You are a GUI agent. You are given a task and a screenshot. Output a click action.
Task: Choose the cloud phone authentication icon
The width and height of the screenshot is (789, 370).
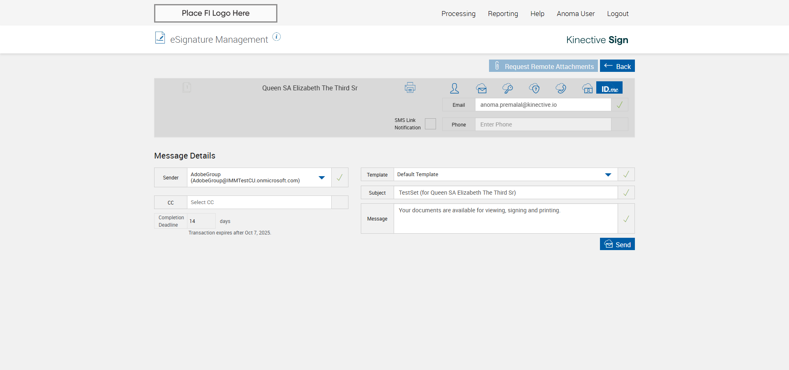pyautogui.click(x=561, y=88)
